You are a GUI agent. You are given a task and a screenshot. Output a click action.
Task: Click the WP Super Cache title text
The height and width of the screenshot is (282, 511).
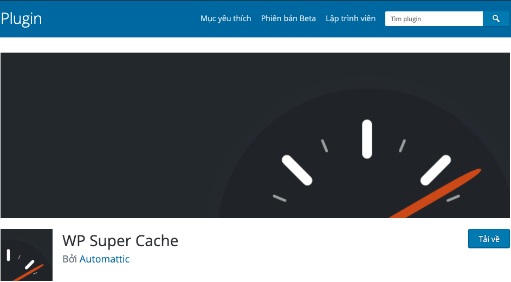[x=120, y=241]
